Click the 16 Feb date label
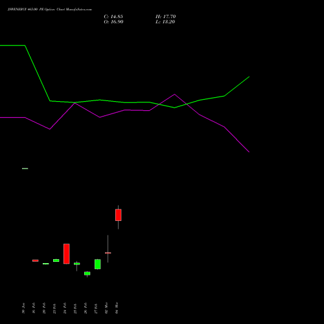This screenshot has height=324, width=324. (34, 308)
